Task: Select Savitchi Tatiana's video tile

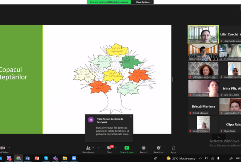Action: click(x=203, y=124)
